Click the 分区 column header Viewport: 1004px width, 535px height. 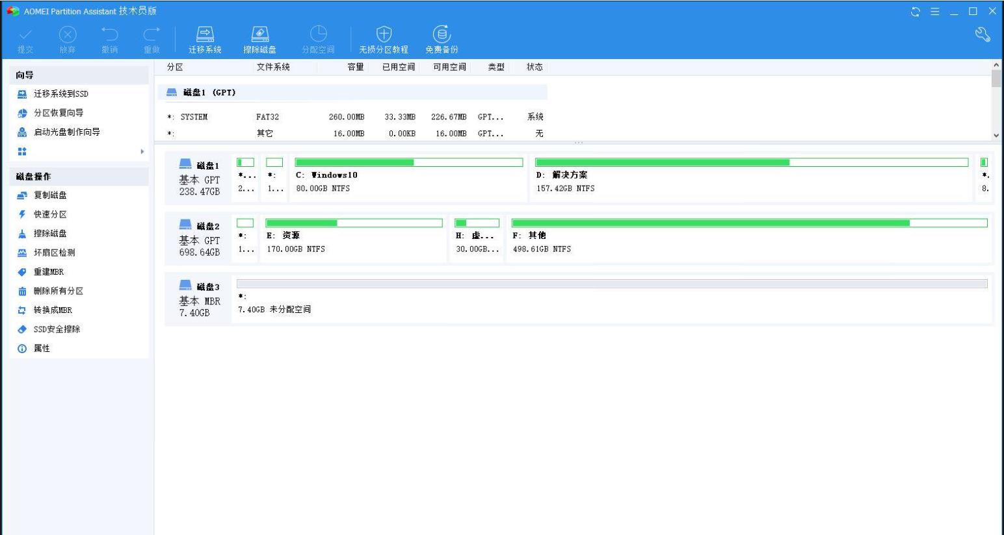[175, 67]
